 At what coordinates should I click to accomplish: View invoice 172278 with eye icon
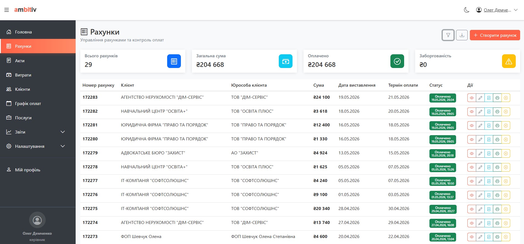(472, 167)
